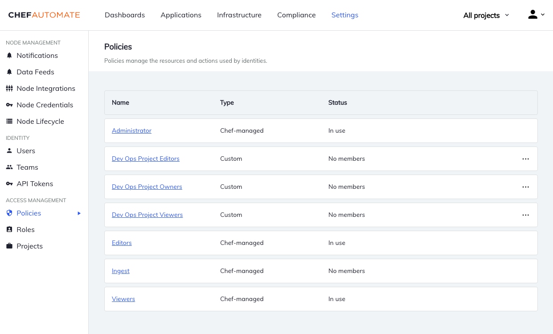Click the Node Integrations people icon
553x334 pixels.
[x=9, y=88]
